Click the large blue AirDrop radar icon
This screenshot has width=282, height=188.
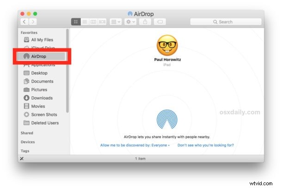(x=167, y=119)
